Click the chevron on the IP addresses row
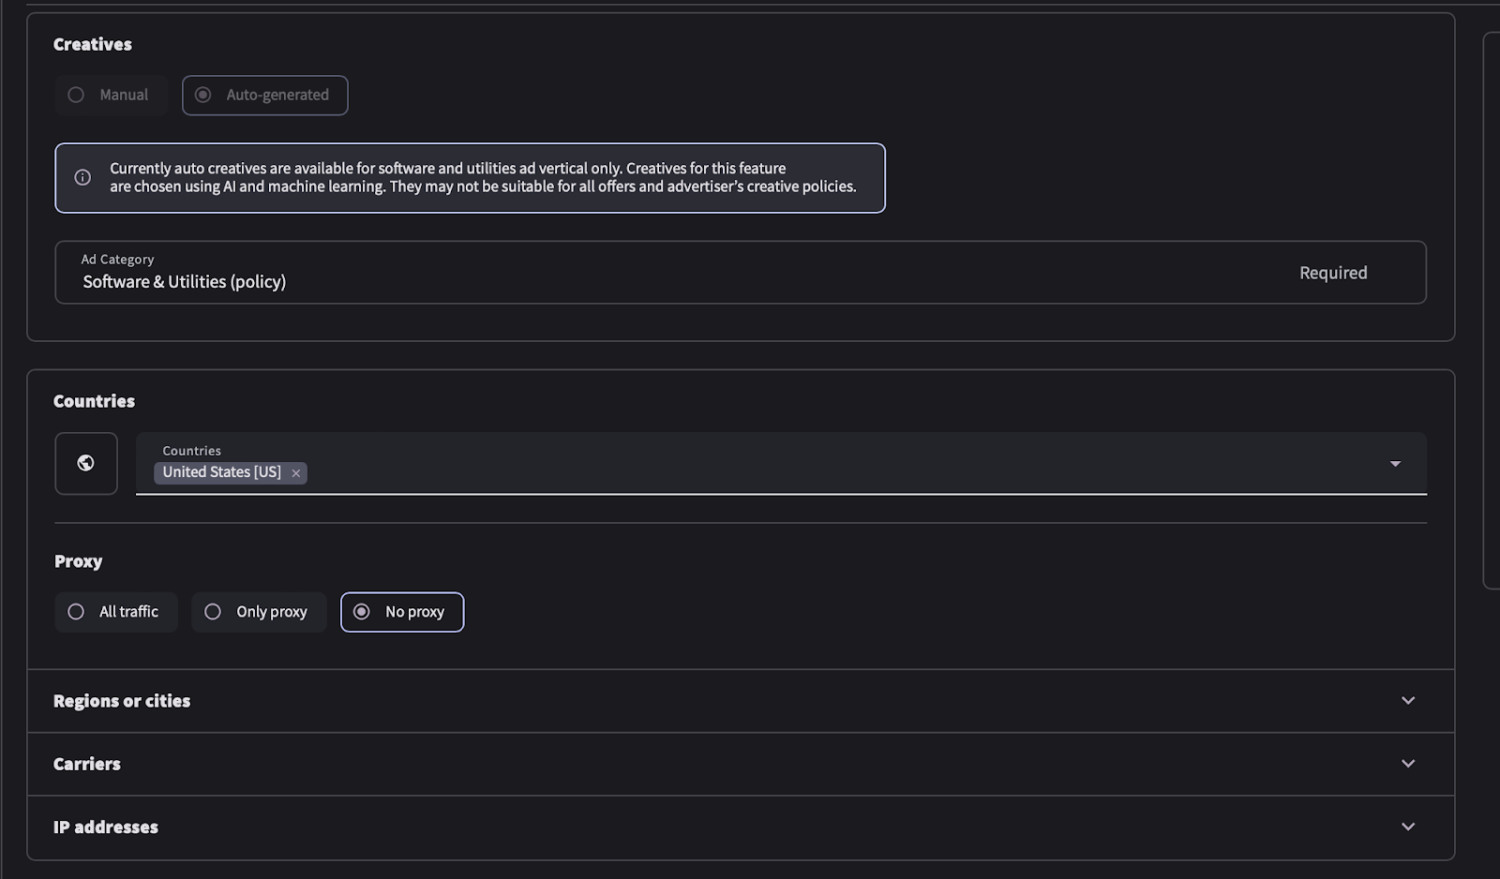 (x=1408, y=827)
